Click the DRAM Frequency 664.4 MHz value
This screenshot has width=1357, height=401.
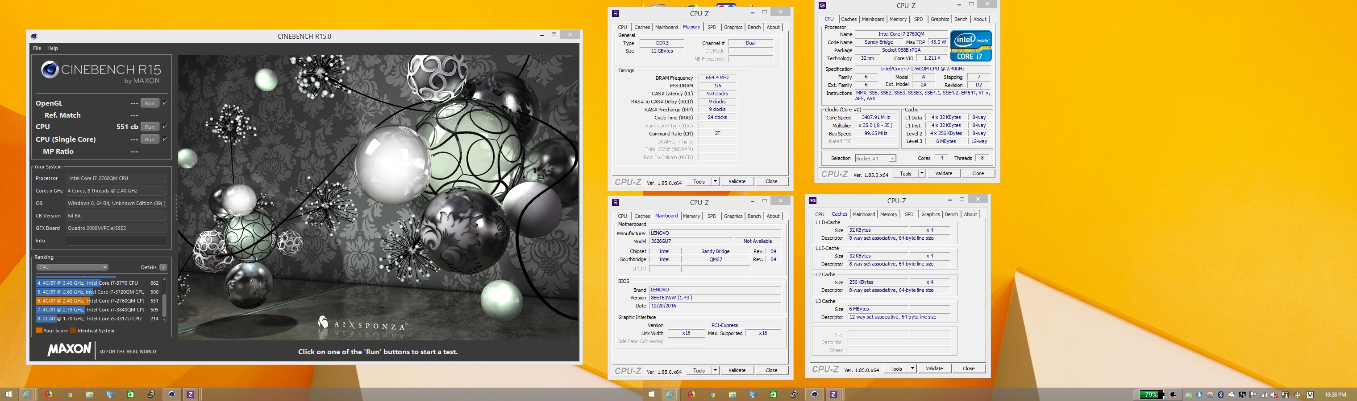[717, 78]
